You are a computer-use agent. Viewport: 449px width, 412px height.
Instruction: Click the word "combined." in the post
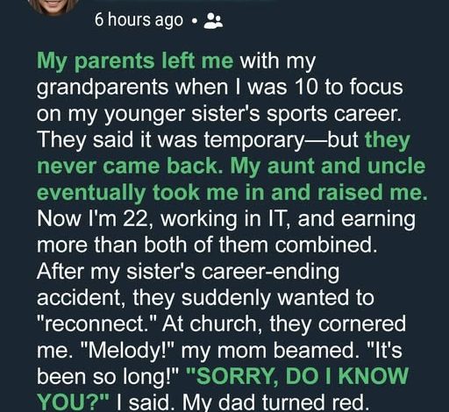pos(325,245)
